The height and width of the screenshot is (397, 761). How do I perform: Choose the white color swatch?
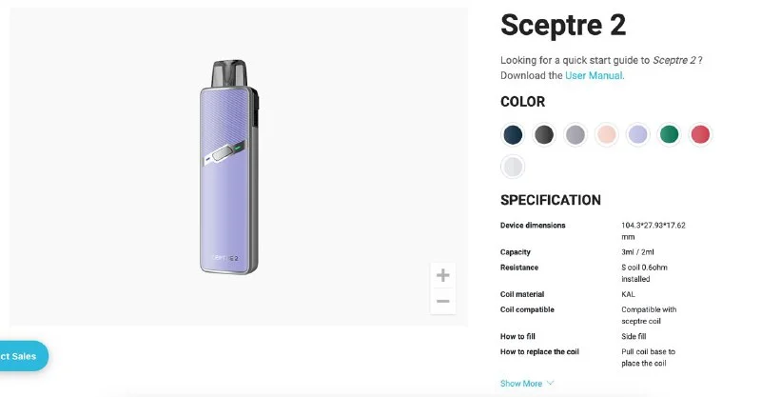click(514, 167)
